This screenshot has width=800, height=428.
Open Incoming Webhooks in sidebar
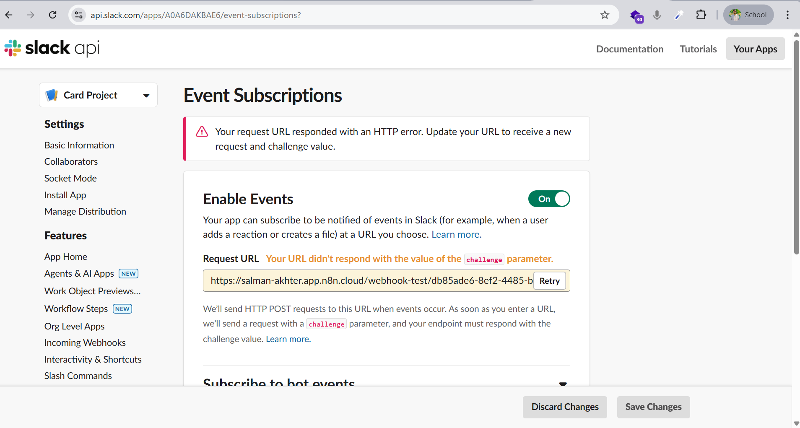[85, 342]
